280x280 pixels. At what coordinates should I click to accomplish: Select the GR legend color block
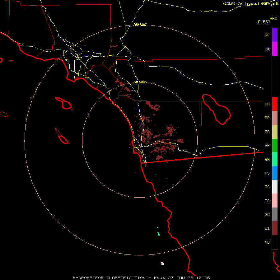pyautogui.click(x=275, y=118)
